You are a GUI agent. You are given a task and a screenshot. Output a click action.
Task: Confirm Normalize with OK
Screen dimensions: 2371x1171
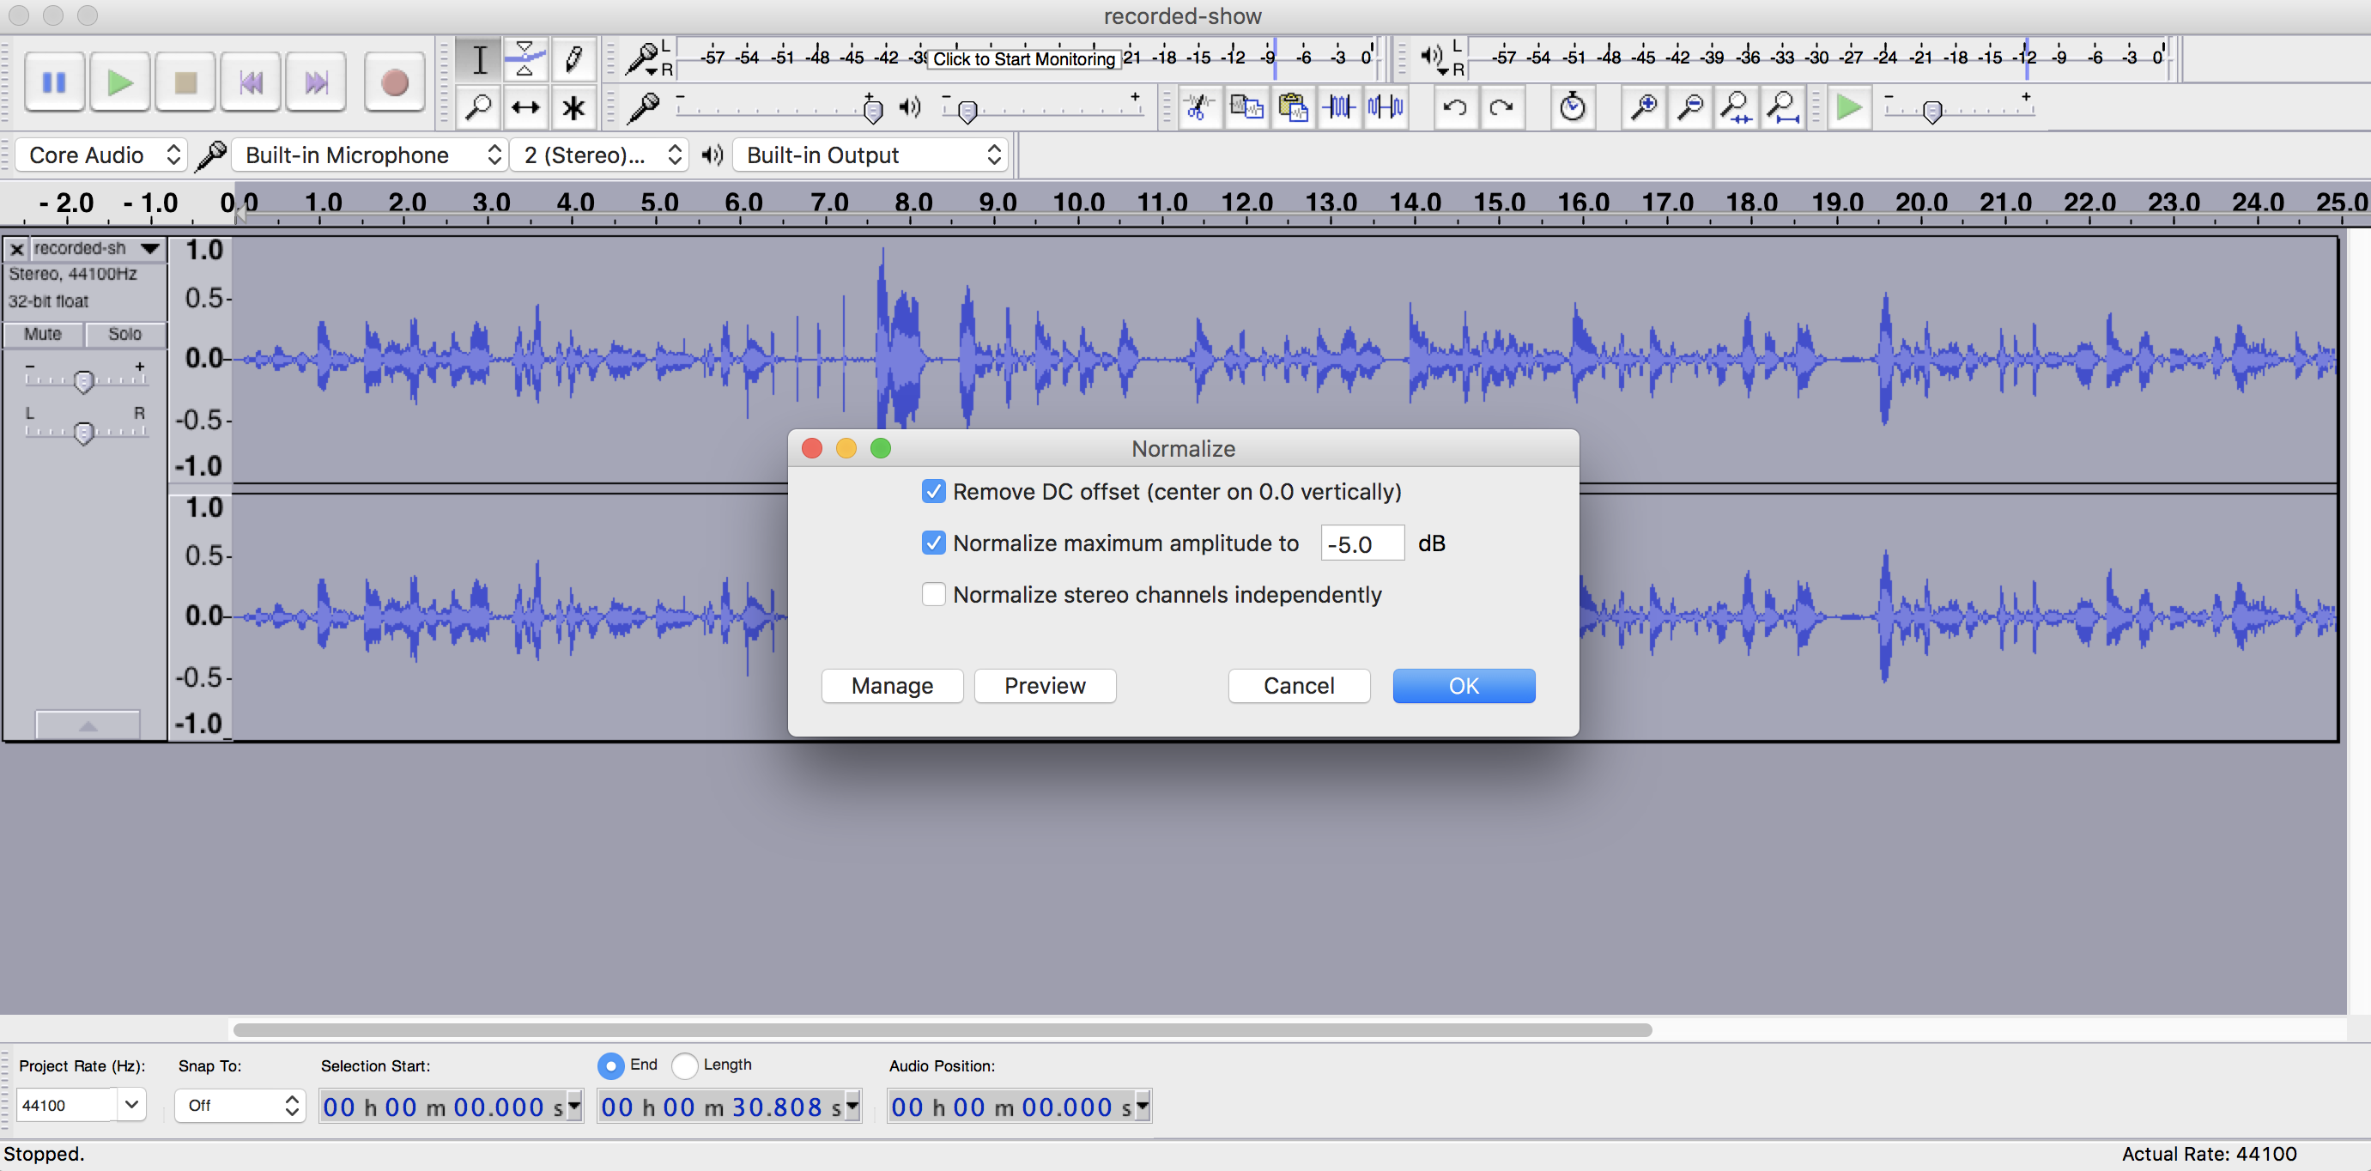click(1464, 685)
